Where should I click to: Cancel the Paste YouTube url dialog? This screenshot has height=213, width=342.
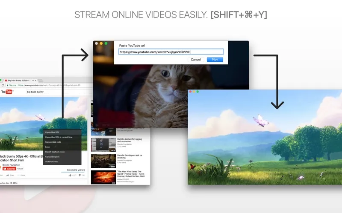pyautogui.click(x=196, y=60)
